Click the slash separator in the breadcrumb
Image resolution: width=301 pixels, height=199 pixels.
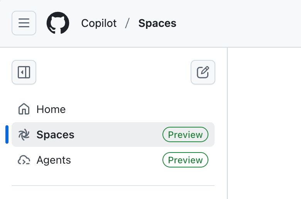pyautogui.click(x=127, y=23)
